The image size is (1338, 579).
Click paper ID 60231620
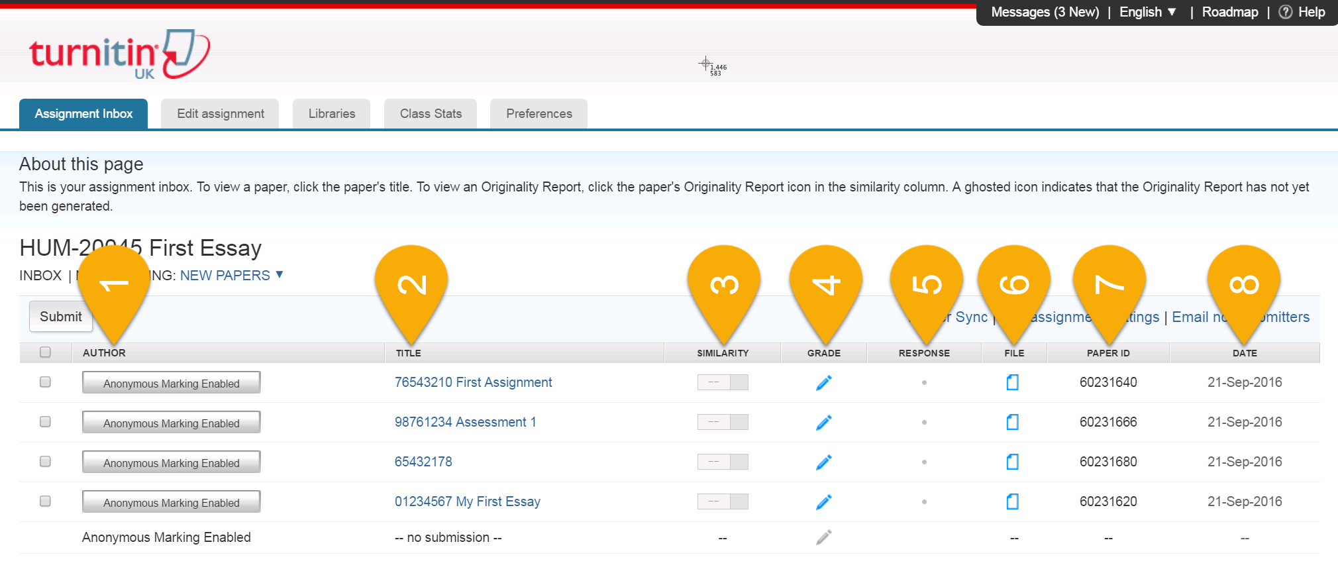(1108, 501)
